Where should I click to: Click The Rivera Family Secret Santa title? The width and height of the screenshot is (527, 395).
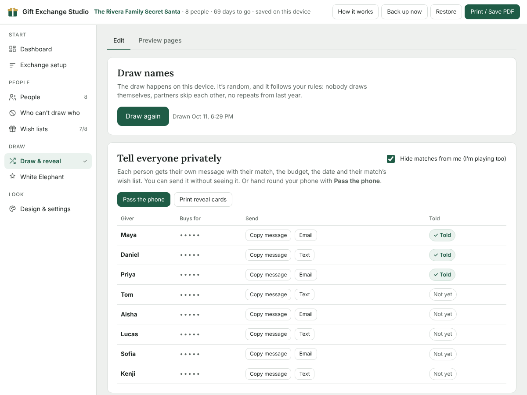pyautogui.click(x=137, y=12)
